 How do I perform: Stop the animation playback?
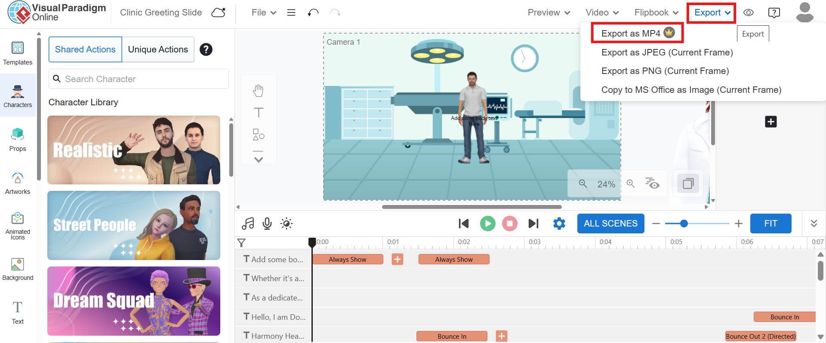[510, 224]
